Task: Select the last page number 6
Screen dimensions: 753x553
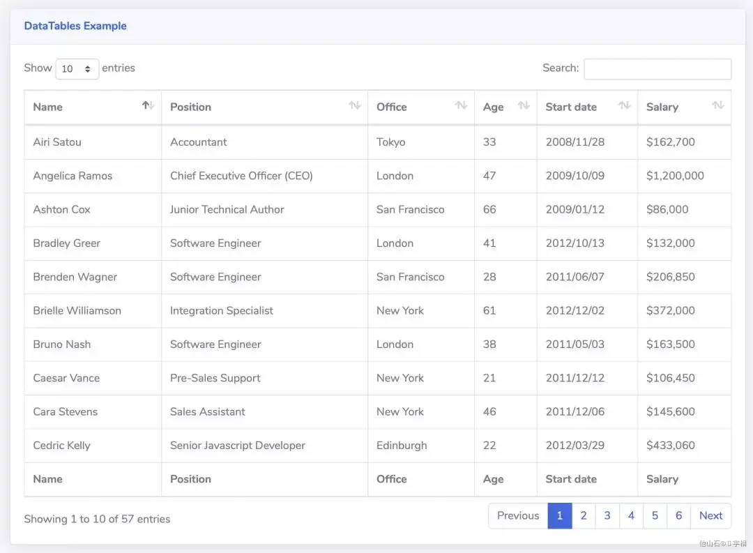Action: (678, 516)
